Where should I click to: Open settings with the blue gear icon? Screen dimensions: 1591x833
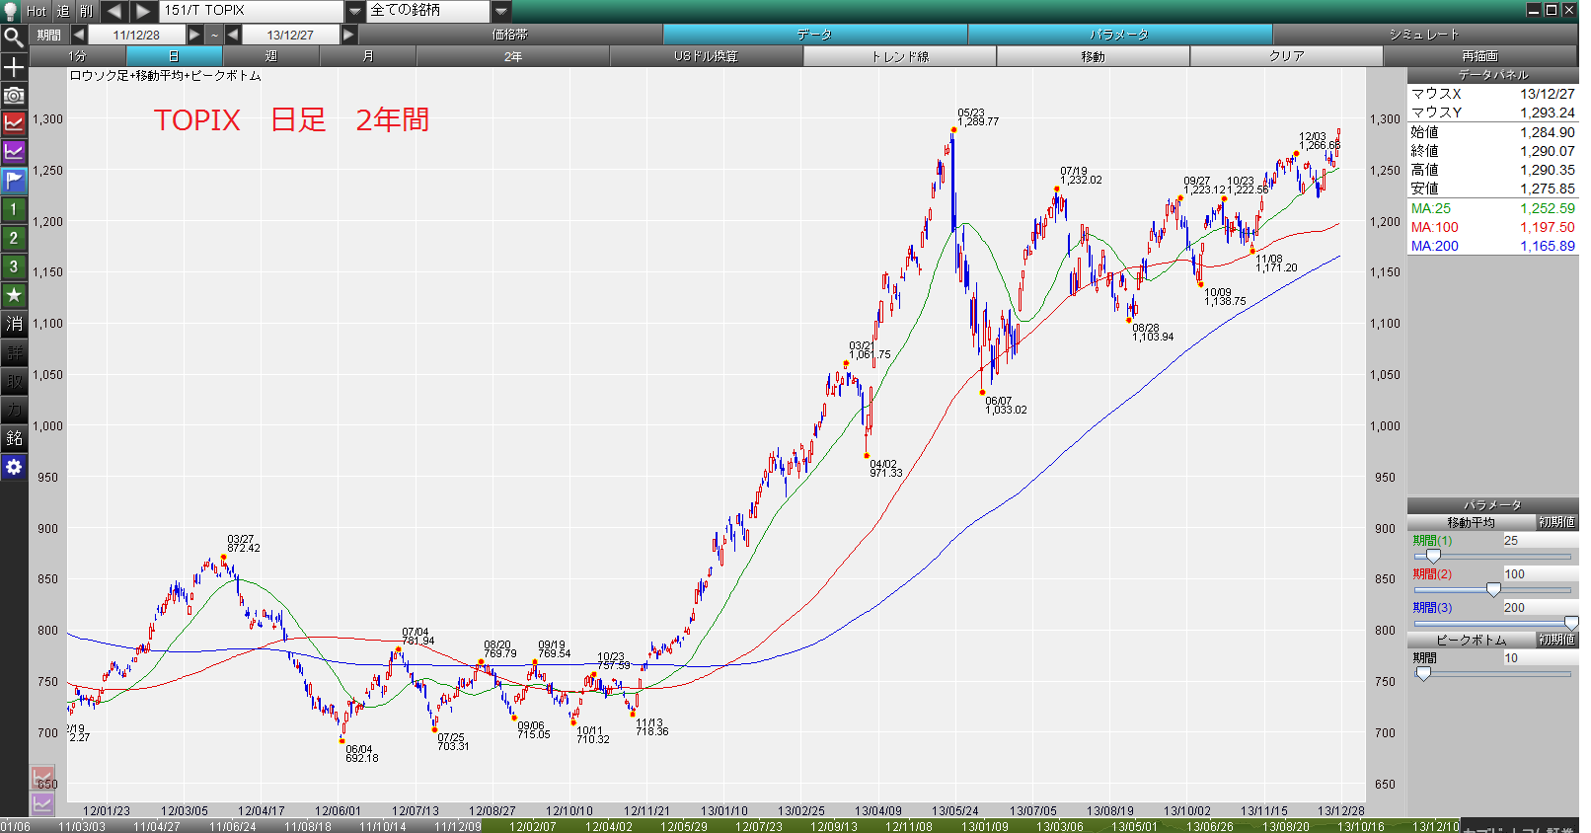(14, 467)
